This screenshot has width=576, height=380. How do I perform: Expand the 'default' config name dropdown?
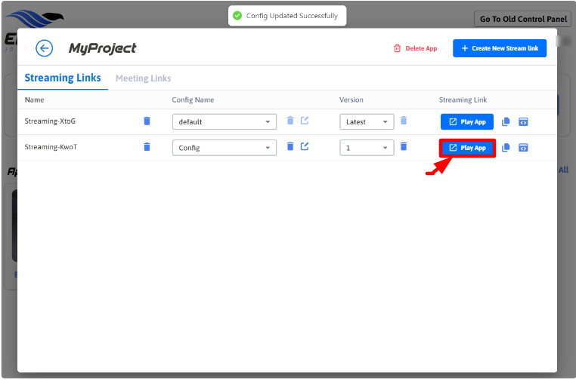coord(225,122)
